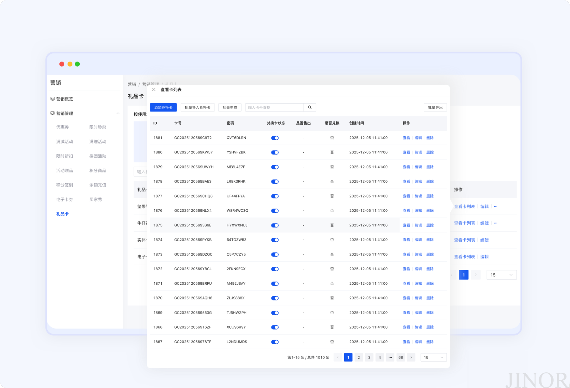Open the more pages ellipsis in pagination
This screenshot has height=388, width=570.
[390, 357]
